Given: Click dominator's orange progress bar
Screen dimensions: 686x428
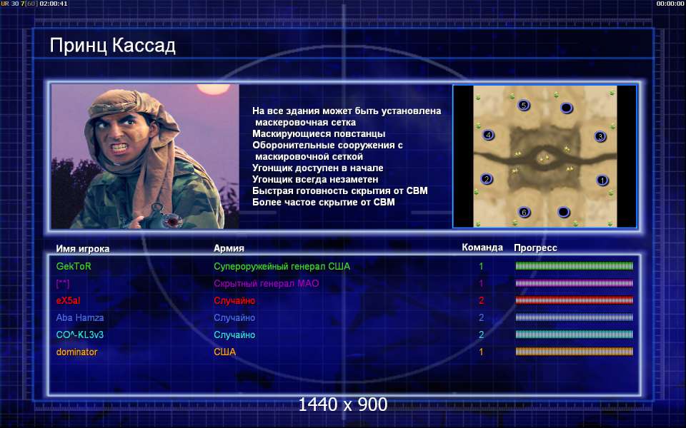Looking at the screenshot, I should [x=574, y=352].
